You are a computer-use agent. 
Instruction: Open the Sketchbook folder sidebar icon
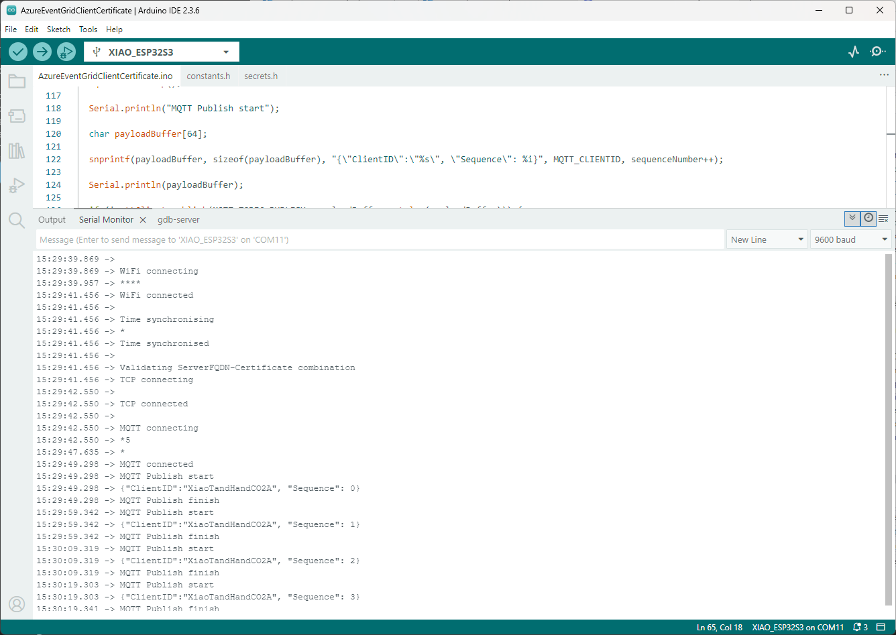[17, 82]
